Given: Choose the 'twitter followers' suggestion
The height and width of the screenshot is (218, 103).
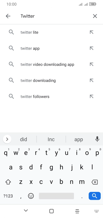Looking at the screenshot, I should tap(51, 96).
